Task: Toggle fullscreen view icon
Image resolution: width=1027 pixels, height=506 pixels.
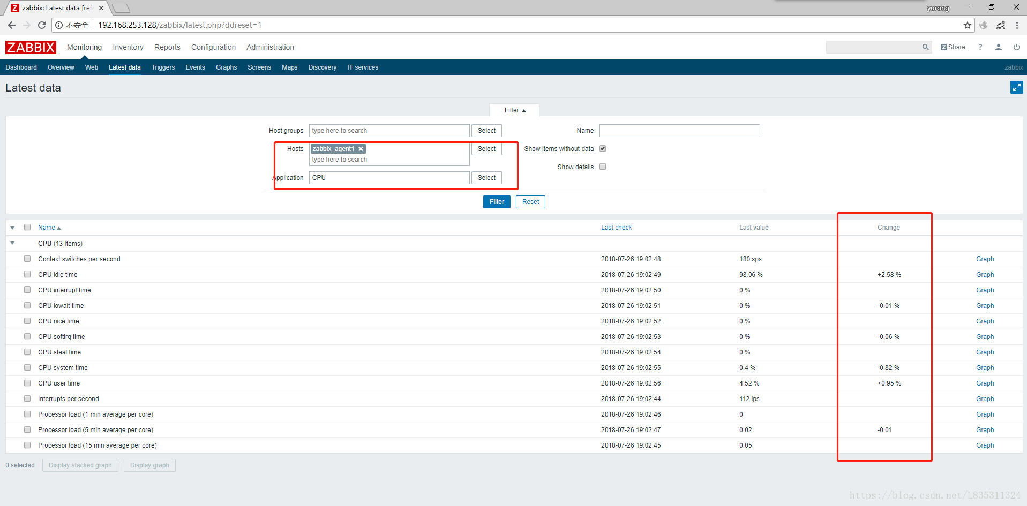Action: point(1016,87)
